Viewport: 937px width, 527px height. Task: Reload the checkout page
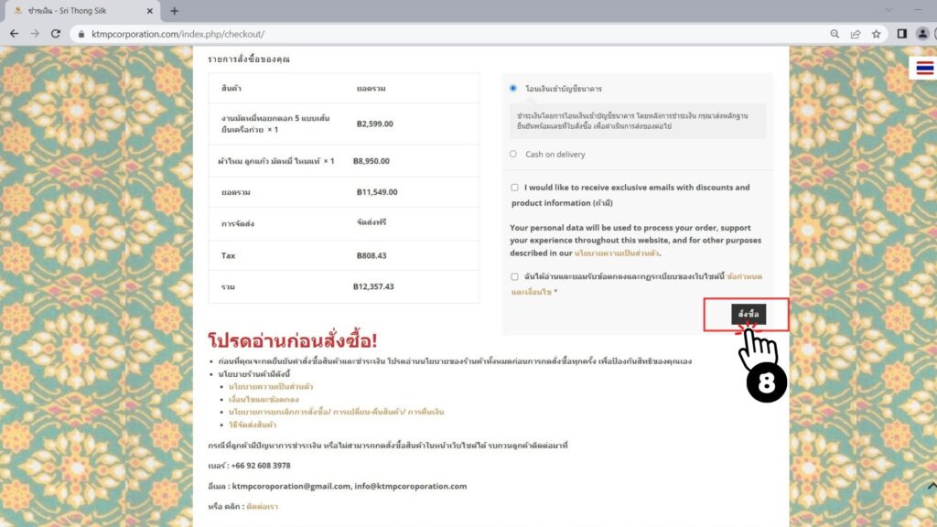tap(56, 34)
